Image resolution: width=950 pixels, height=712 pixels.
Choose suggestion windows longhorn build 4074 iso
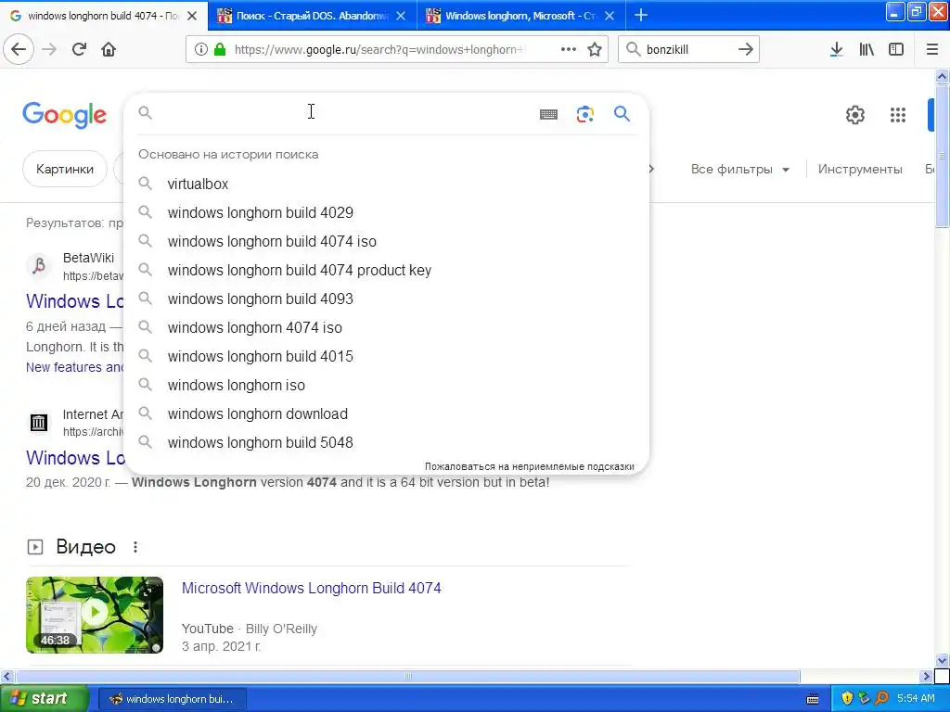(386, 241)
